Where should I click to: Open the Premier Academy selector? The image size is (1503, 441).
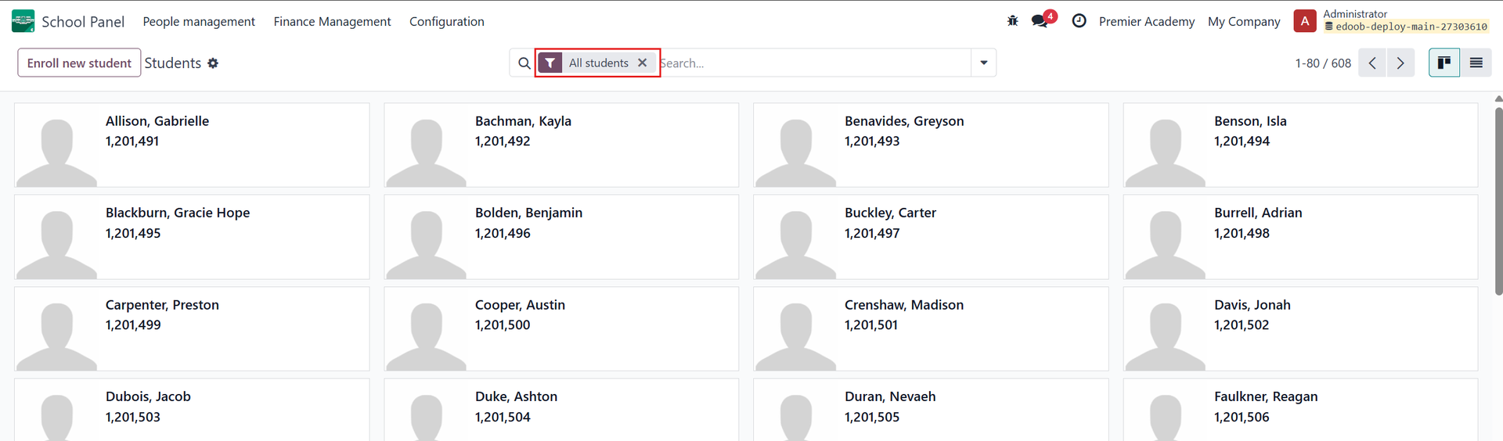pos(1146,22)
